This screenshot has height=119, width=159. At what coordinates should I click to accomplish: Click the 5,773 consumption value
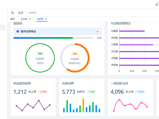point(68,92)
